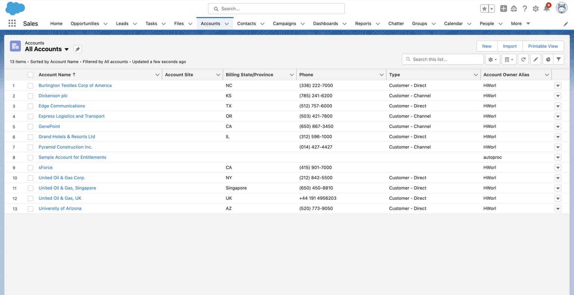
Task: Open the user profile avatar
Action: pos(561,8)
